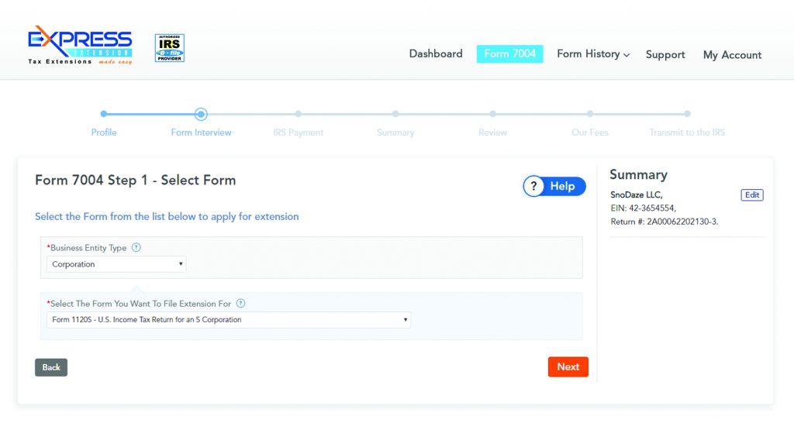Click the EIN: 42-3654554 text
This screenshot has height=430, width=794.
click(643, 208)
